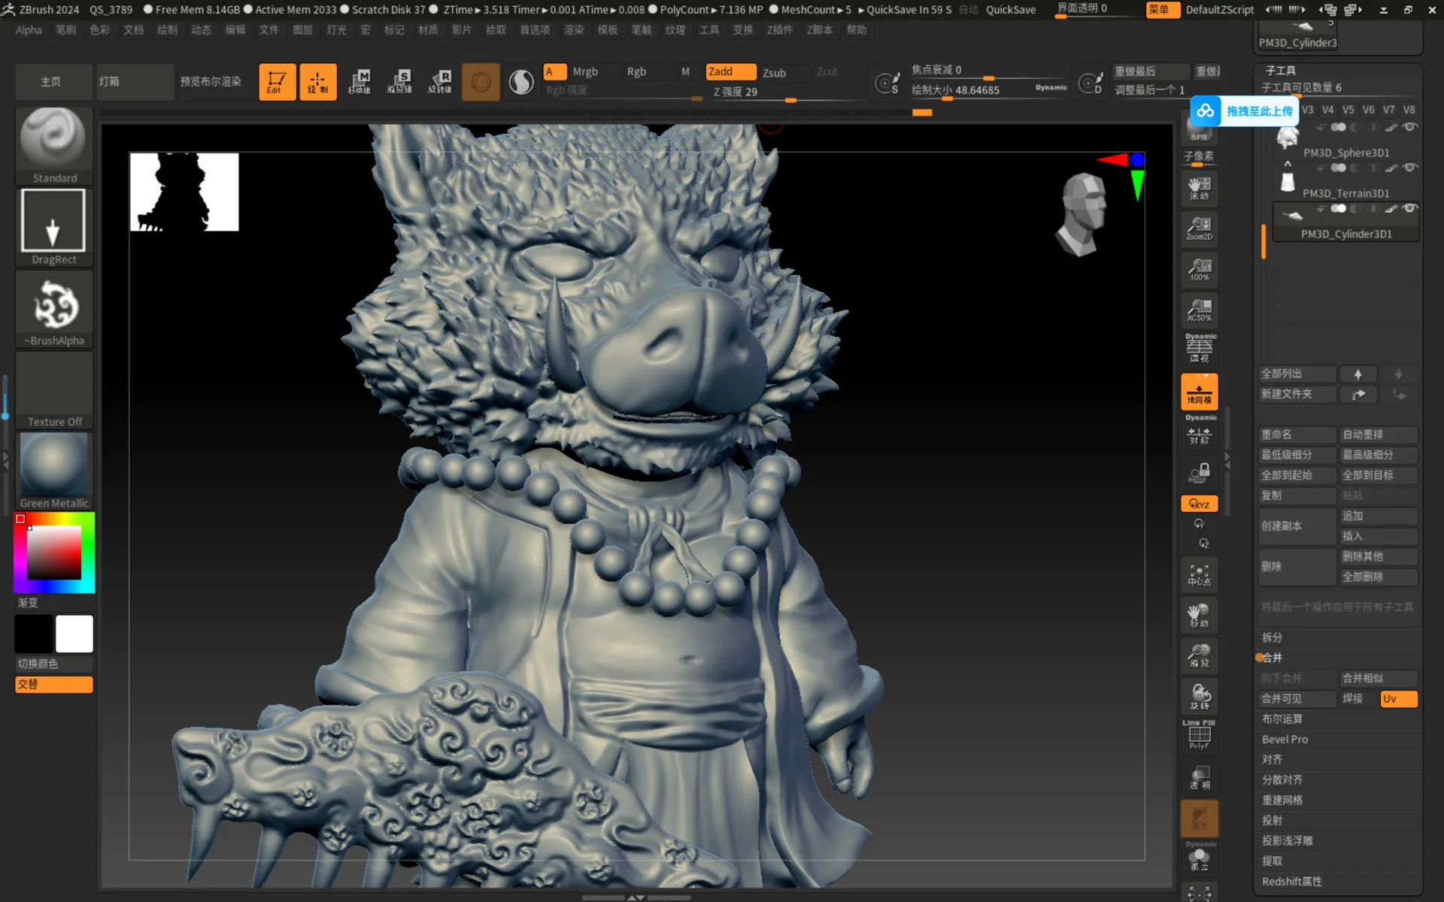
Task: Toggle visibility eye of PM3D_Cylinder3D1
Action: 1411,208
